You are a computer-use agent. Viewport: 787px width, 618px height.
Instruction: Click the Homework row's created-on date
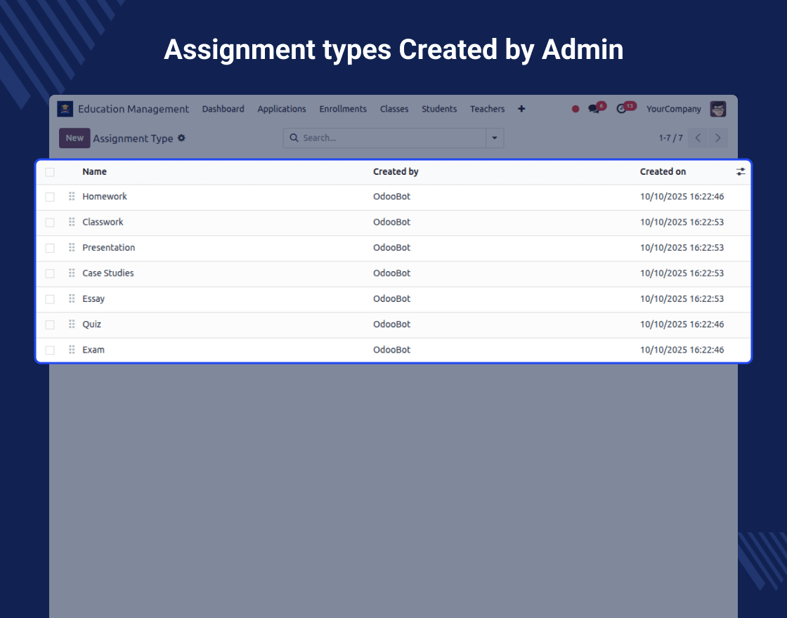point(682,197)
